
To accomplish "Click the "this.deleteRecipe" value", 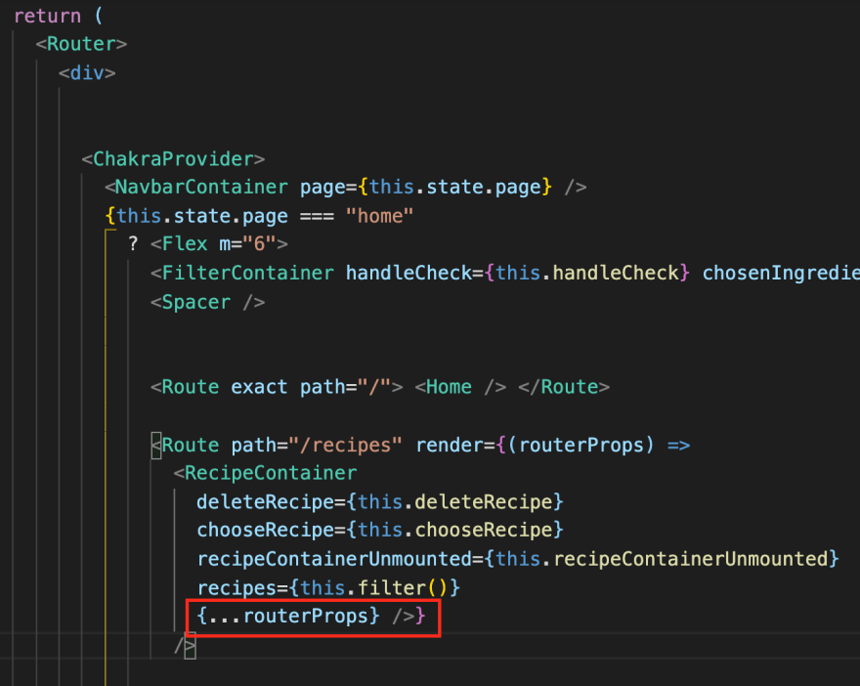I will click(454, 502).
